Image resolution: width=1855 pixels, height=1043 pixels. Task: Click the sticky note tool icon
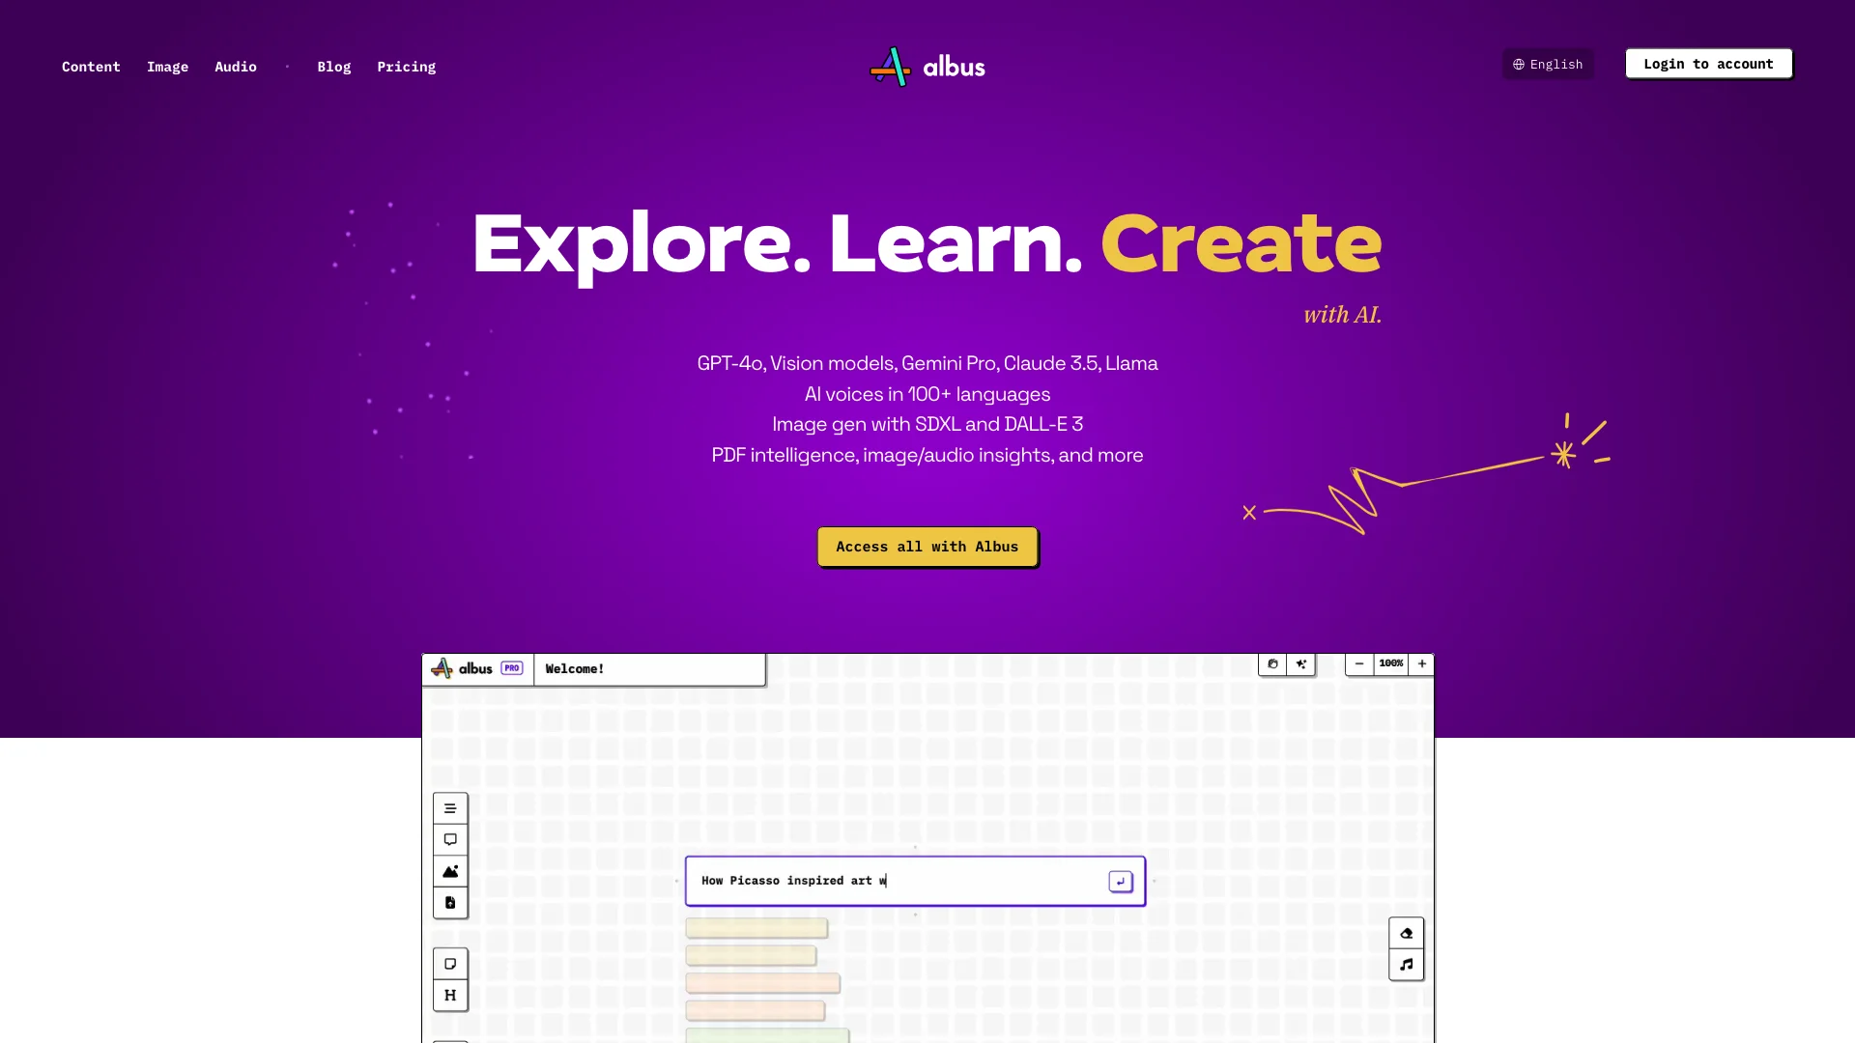point(449,963)
